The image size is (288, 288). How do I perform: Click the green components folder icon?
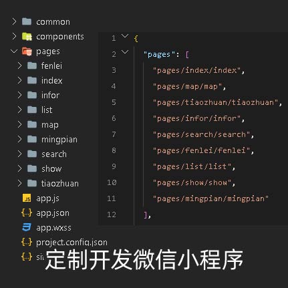(x=27, y=36)
